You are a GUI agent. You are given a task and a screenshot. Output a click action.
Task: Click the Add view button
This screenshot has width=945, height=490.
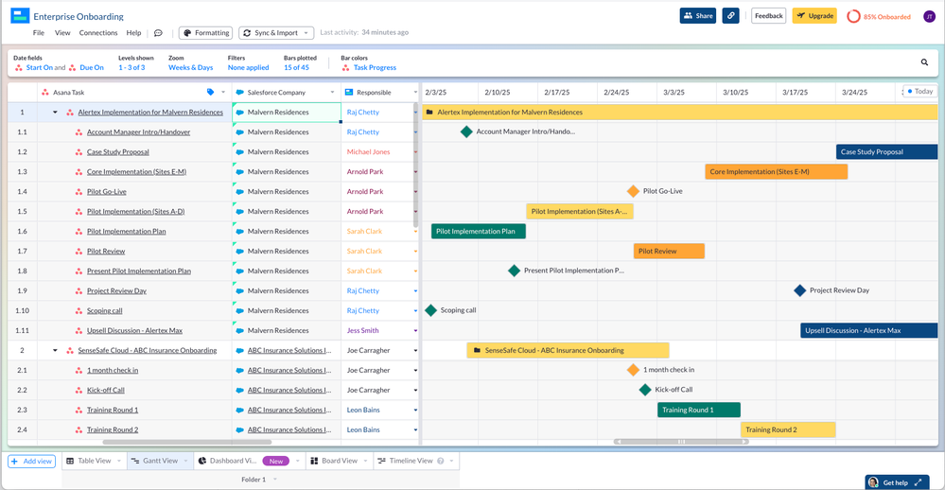point(32,461)
